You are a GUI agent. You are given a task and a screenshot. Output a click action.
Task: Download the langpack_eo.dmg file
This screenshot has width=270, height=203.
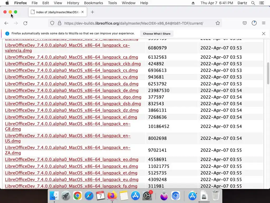click(x=72, y=159)
